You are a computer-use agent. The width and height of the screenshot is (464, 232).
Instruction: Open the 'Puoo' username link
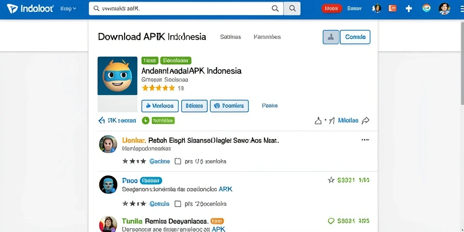pyautogui.click(x=130, y=180)
